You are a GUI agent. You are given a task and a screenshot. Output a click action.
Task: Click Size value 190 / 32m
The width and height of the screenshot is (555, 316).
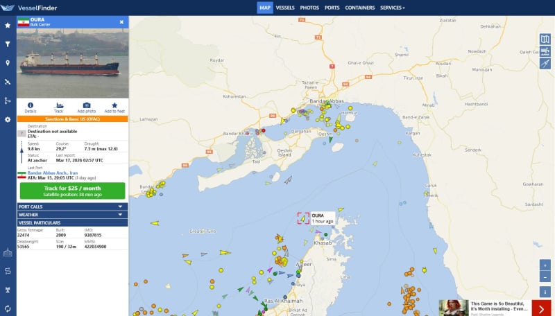(x=66, y=247)
